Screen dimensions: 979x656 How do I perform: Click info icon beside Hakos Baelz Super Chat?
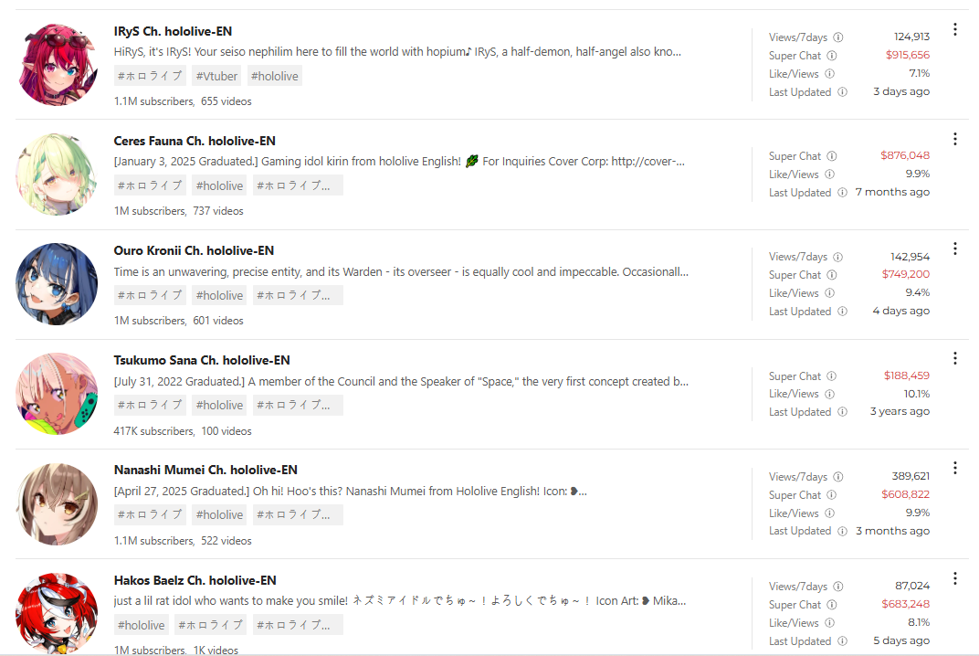coord(832,605)
